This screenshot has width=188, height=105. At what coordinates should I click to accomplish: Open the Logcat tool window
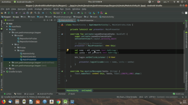point(29,94)
